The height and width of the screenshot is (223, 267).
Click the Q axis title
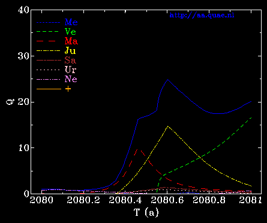10,102
